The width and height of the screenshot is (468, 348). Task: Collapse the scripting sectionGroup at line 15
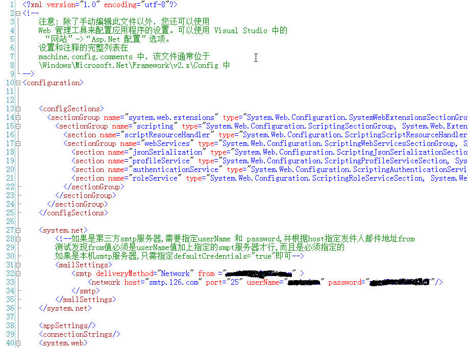18,126
